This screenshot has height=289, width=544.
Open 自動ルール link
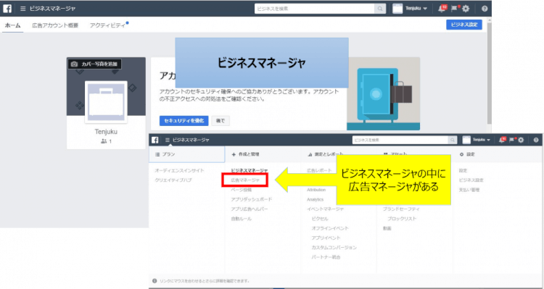coord(242,219)
